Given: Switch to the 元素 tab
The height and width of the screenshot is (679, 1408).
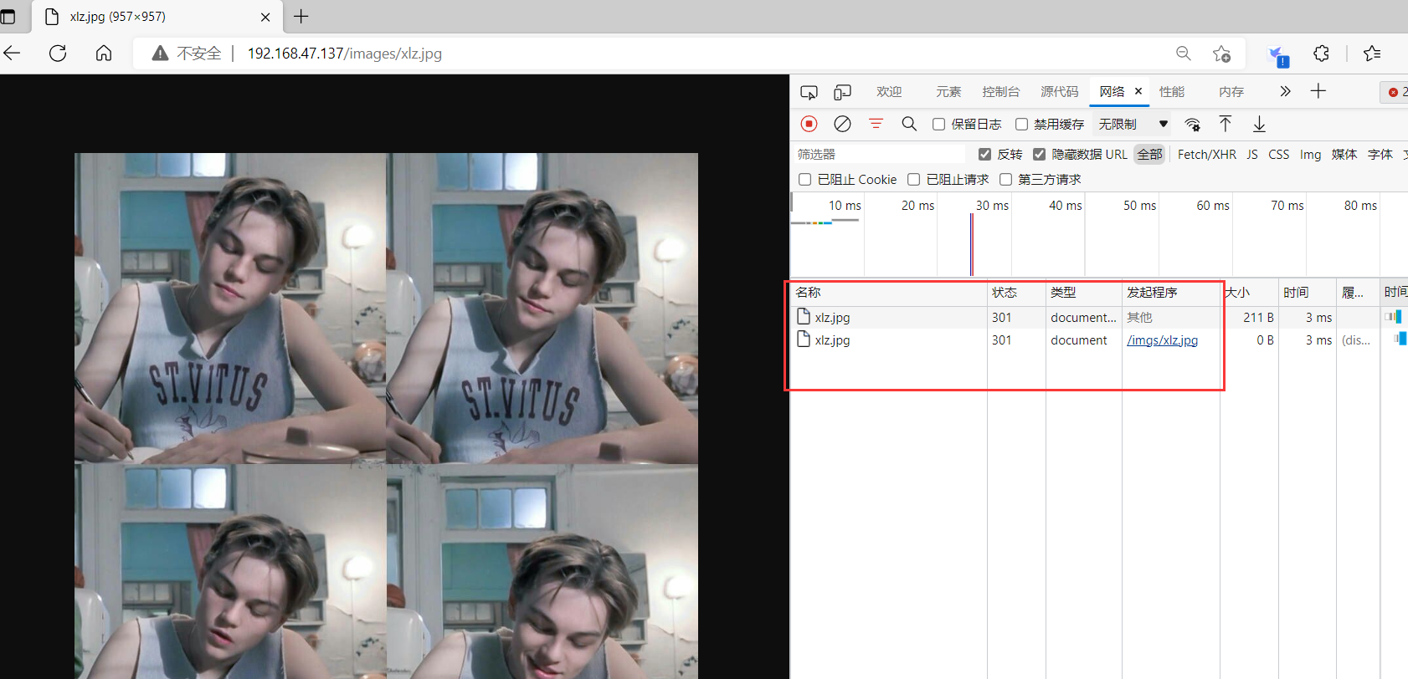Looking at the screenshot, I should click(x=948, y=92).
